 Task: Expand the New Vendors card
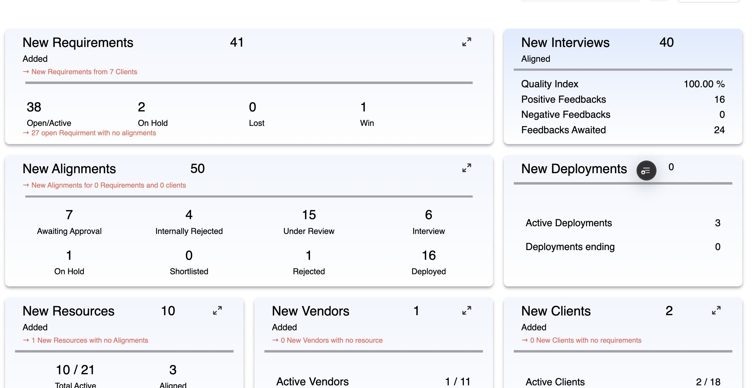point(466,311)
